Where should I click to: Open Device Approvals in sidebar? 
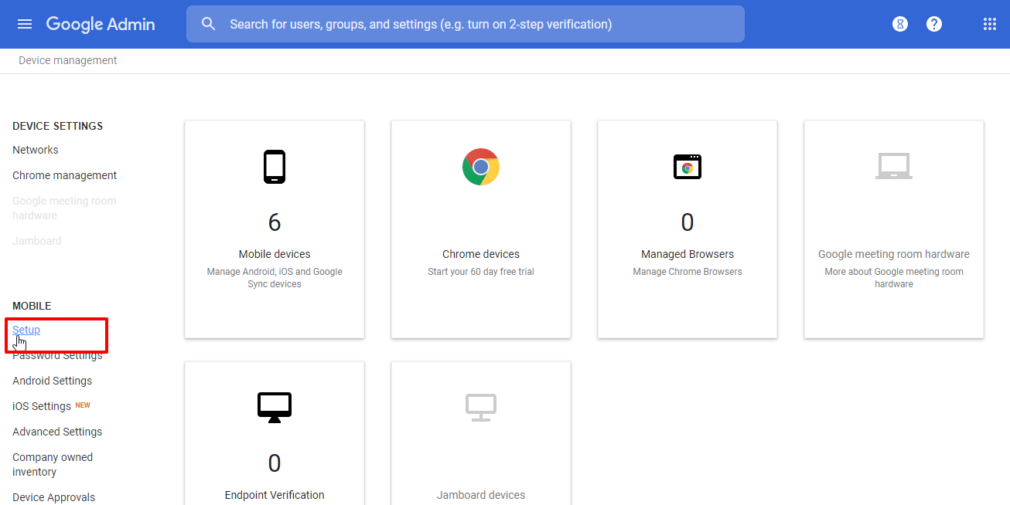(54, 497)
